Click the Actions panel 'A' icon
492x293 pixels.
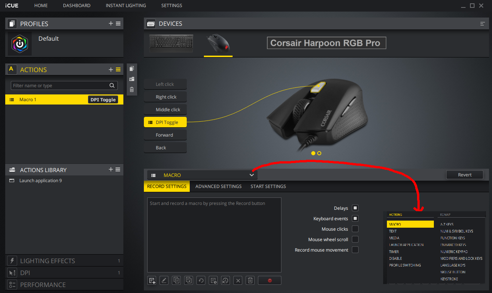coord(12,69)
